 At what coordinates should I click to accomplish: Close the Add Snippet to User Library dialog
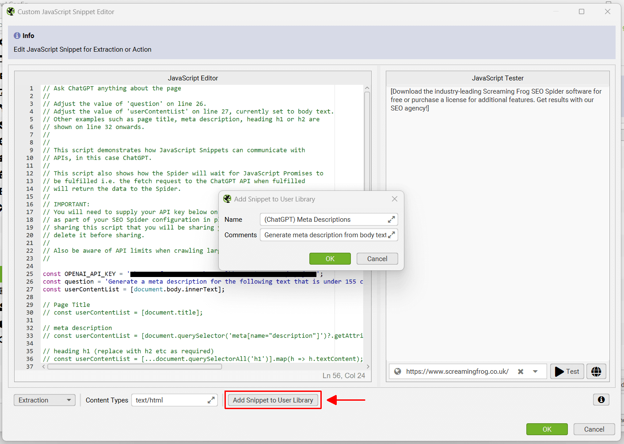395,199
